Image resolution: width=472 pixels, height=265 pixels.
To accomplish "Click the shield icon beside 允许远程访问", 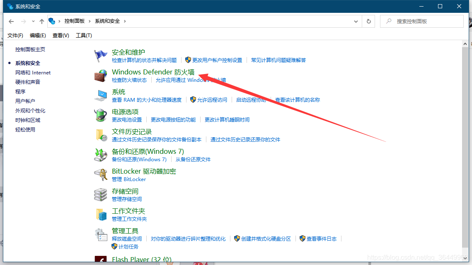I will pyautogui.click(x=193, y=100).
